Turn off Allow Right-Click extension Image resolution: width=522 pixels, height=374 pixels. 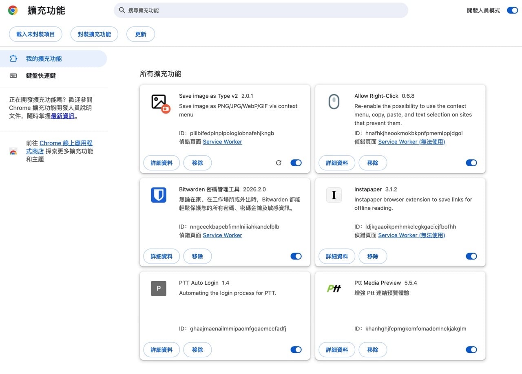(x=471, y=163)
